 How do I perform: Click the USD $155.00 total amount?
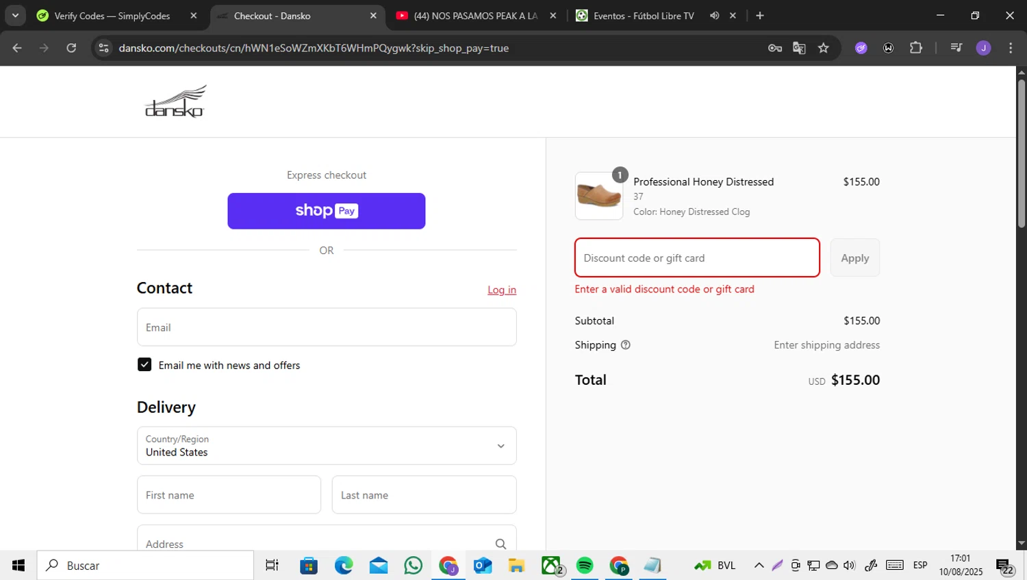pyautogui.click(x=844, y=380)
